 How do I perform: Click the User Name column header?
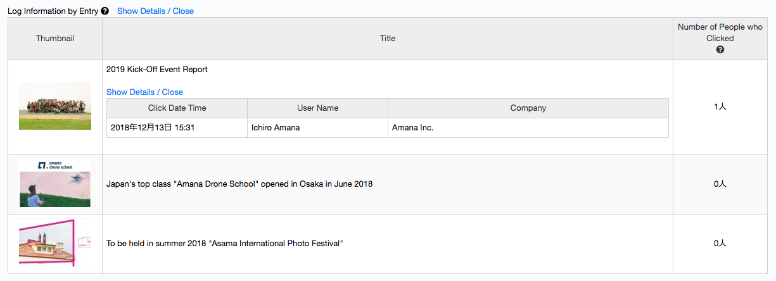point(317,108)
